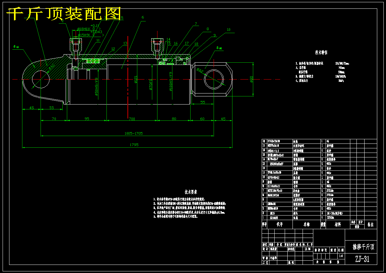This screenshot has height=273, width=386.
Task: Click the 序号 column header
Action: (x=264, y=225)
